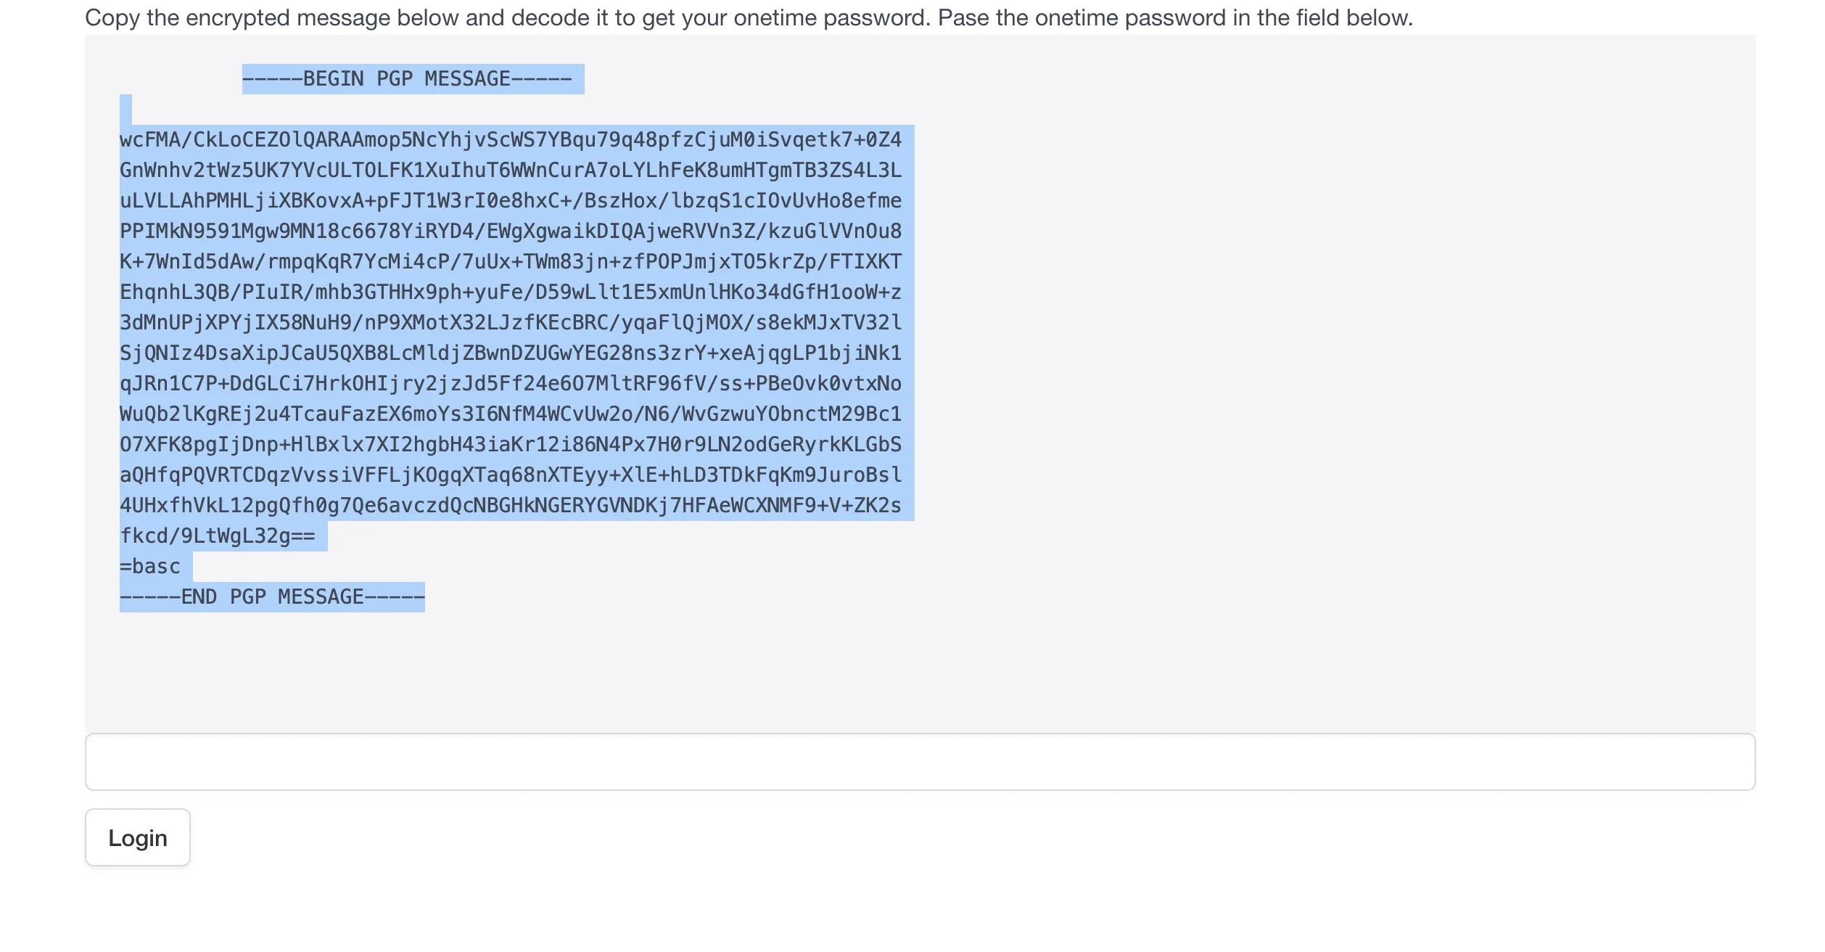Click the one-time password input field
Screen dimensions: 1825x952
912,761
